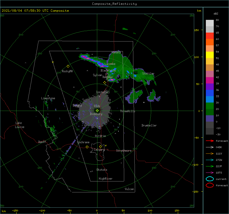Click the HighRiver label
Viewport: 229px width, 214px height.
(106, 179)
